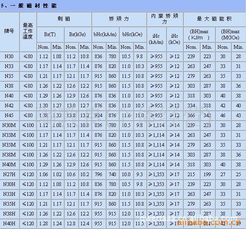Click the value 796 in N27H row

point(99,175)
